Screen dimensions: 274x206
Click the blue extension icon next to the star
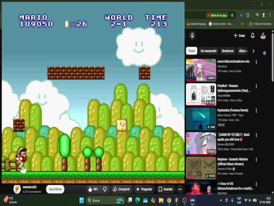pos(241,15)
